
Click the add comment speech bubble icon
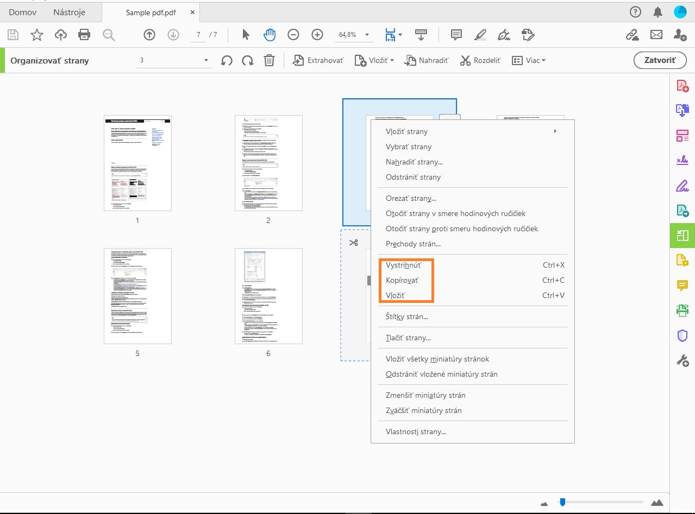point(456,35)
